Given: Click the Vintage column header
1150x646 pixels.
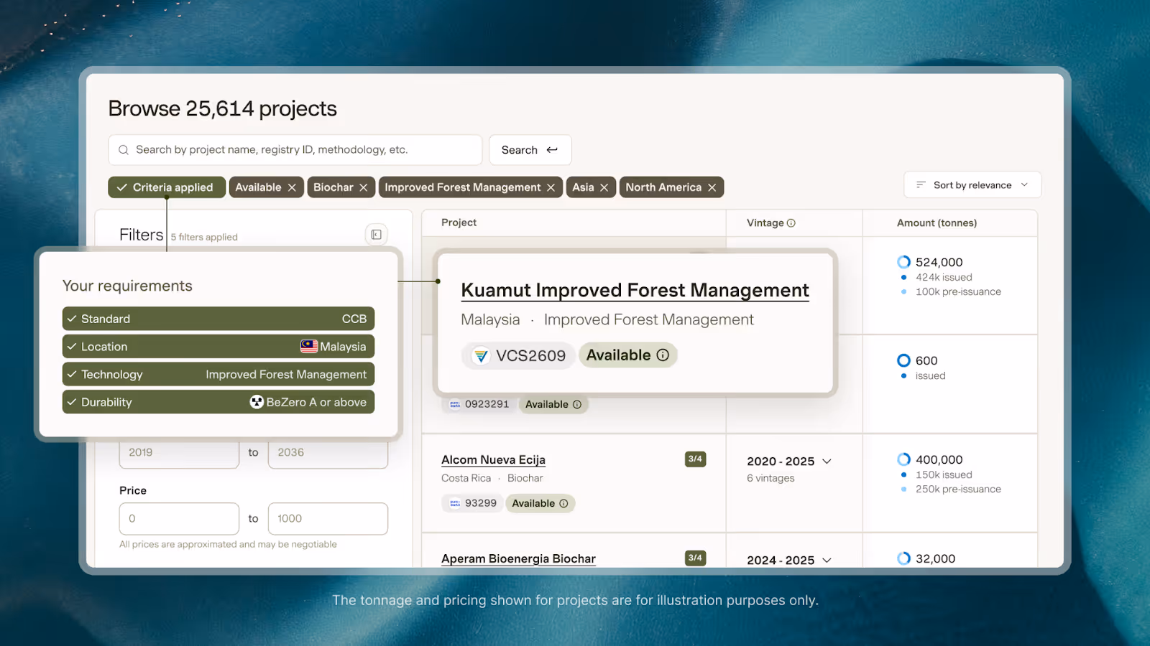Looking at the screenshot, I should [765, 223].
